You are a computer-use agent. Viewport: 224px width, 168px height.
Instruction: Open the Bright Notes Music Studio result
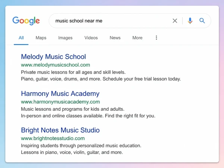click(x=60, y=130)
